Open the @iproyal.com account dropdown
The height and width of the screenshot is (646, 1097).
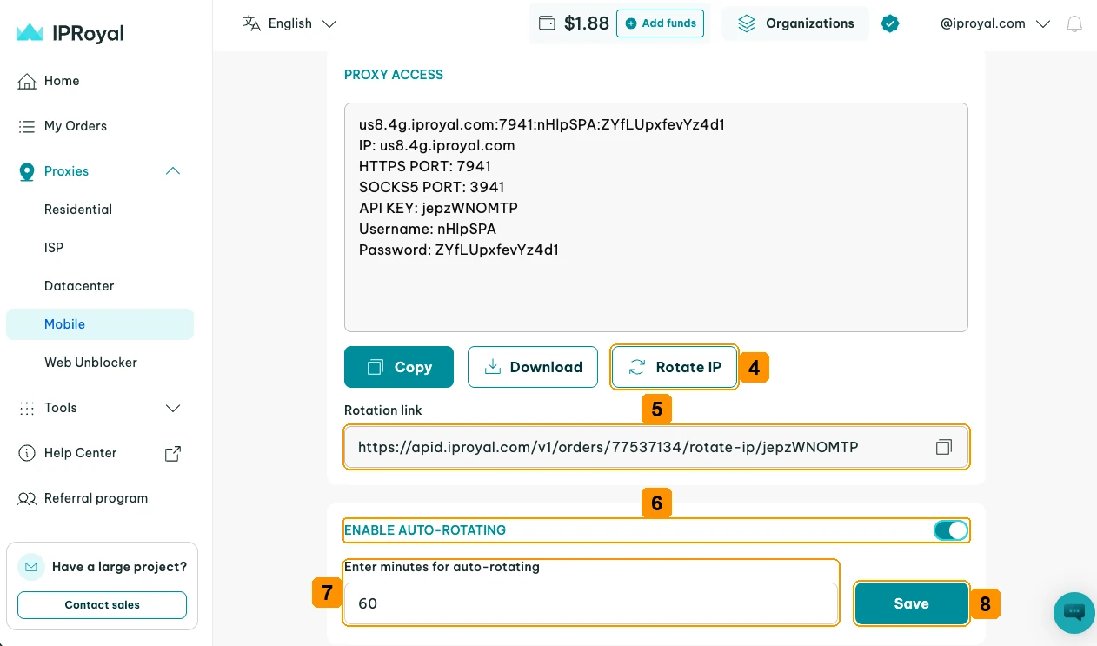point(995,23)
